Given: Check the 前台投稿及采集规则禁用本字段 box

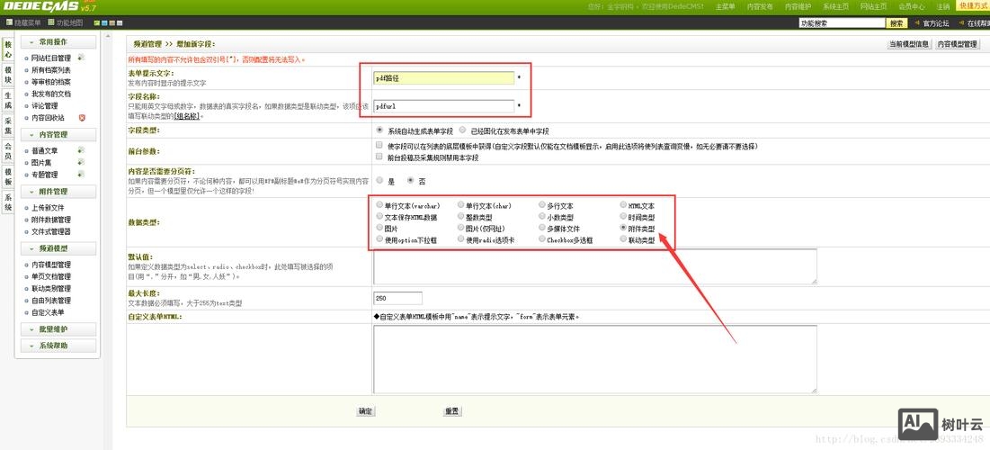Looking at the screenshot, I should (379, 157).
